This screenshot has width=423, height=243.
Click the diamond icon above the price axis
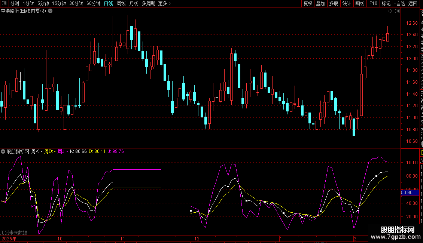click(x=390, y=11)
